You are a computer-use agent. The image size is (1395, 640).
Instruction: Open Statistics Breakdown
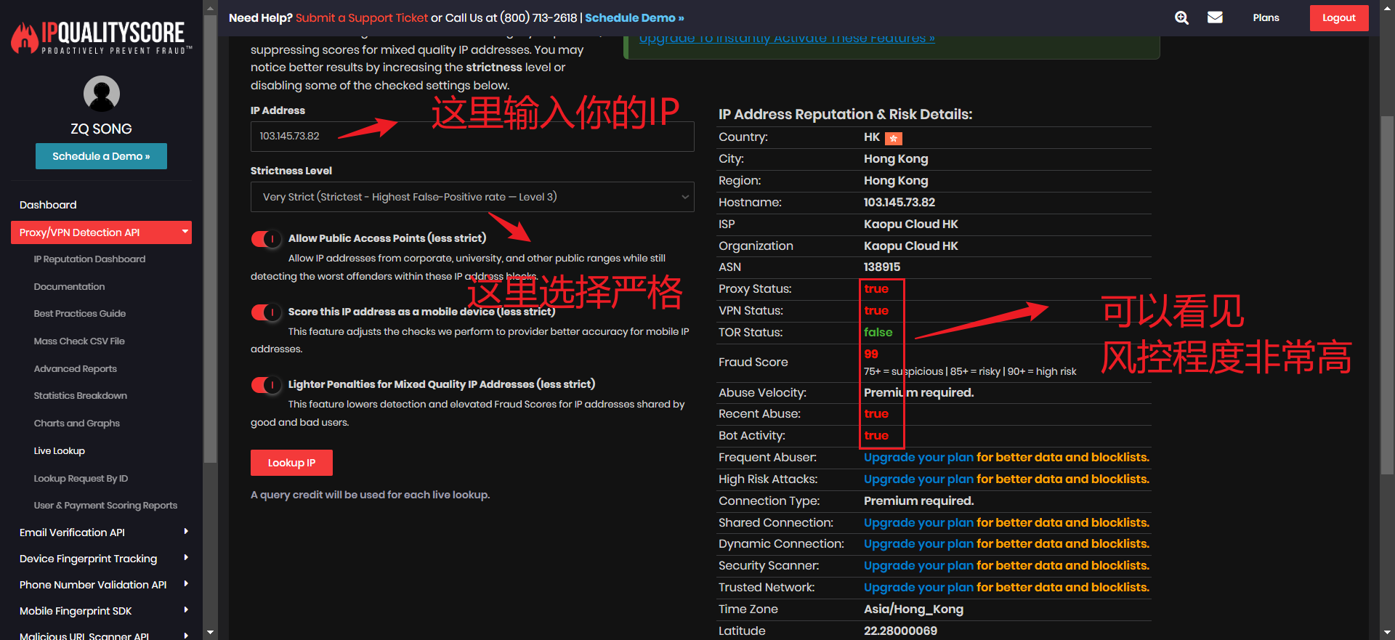pyautogui.click(x=80, y=396)
